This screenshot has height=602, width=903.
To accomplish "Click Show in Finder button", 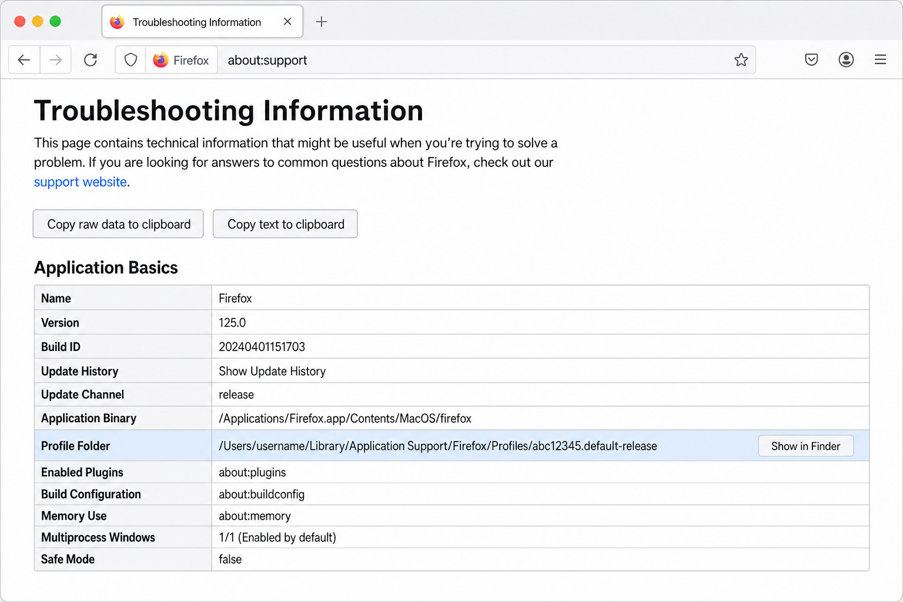I will (x=805, y=446).
